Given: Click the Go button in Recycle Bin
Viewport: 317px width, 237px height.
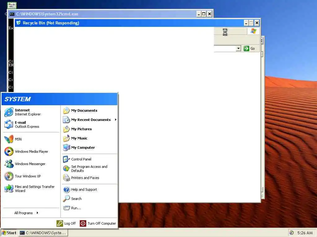Looking at the screenshot, I should click(x=249, y=48).
